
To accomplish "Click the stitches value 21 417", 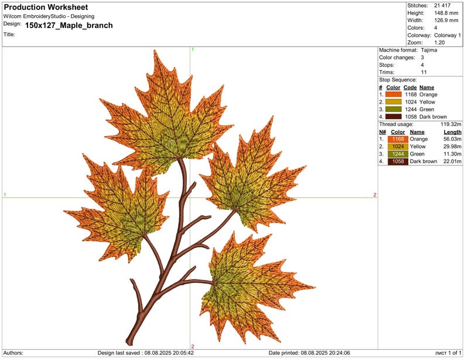I will coord(442,5).
